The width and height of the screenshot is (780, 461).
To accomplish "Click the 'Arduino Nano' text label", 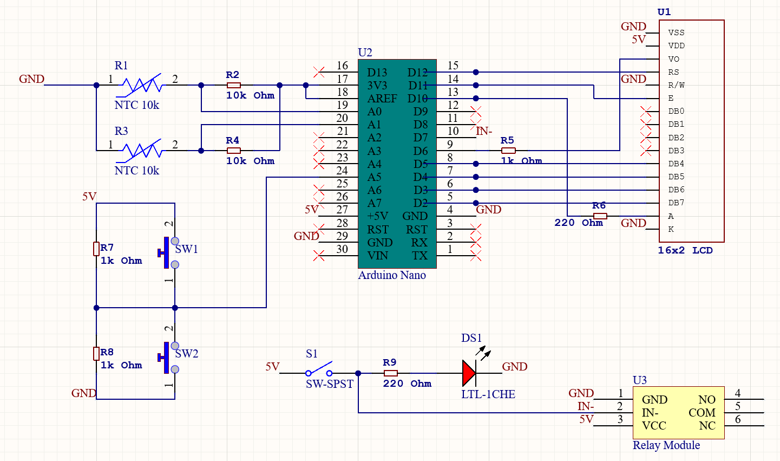I will 392,275.
